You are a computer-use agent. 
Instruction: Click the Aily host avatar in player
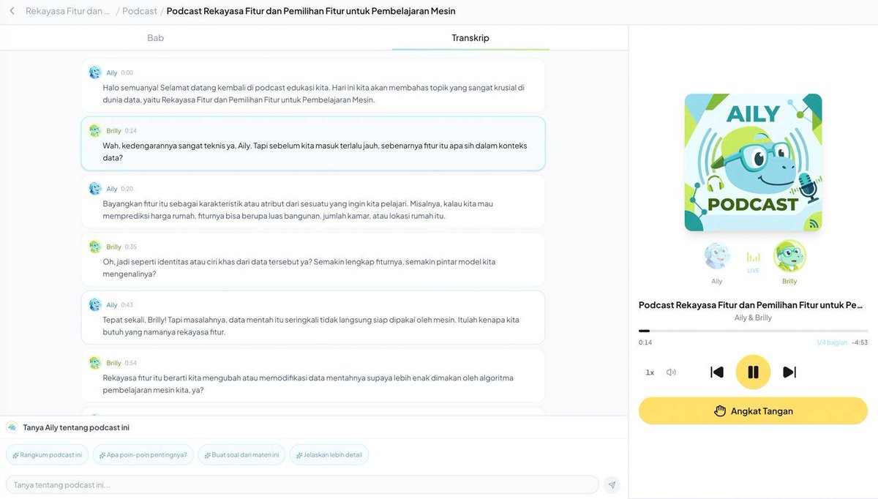tap(717, 256)
